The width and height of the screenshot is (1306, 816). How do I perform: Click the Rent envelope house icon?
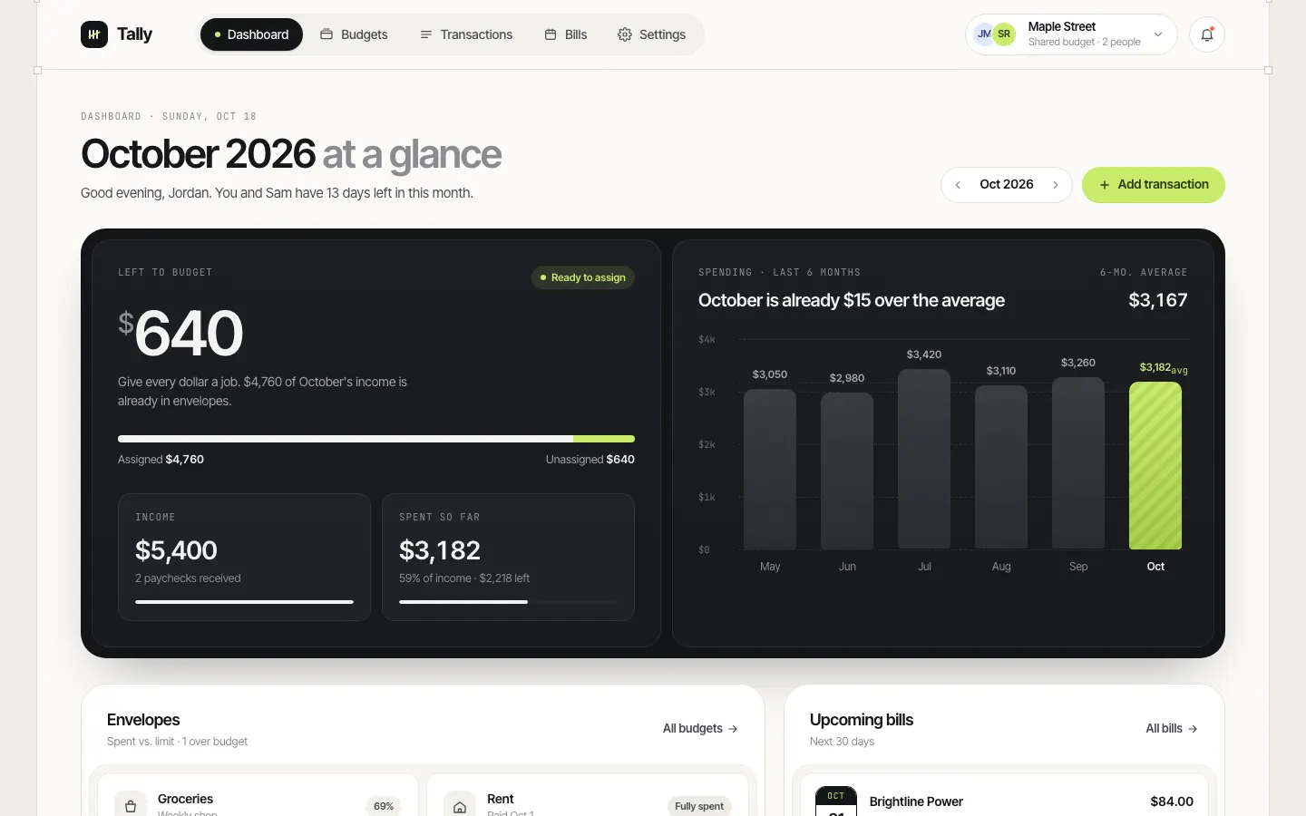(460, 806)
